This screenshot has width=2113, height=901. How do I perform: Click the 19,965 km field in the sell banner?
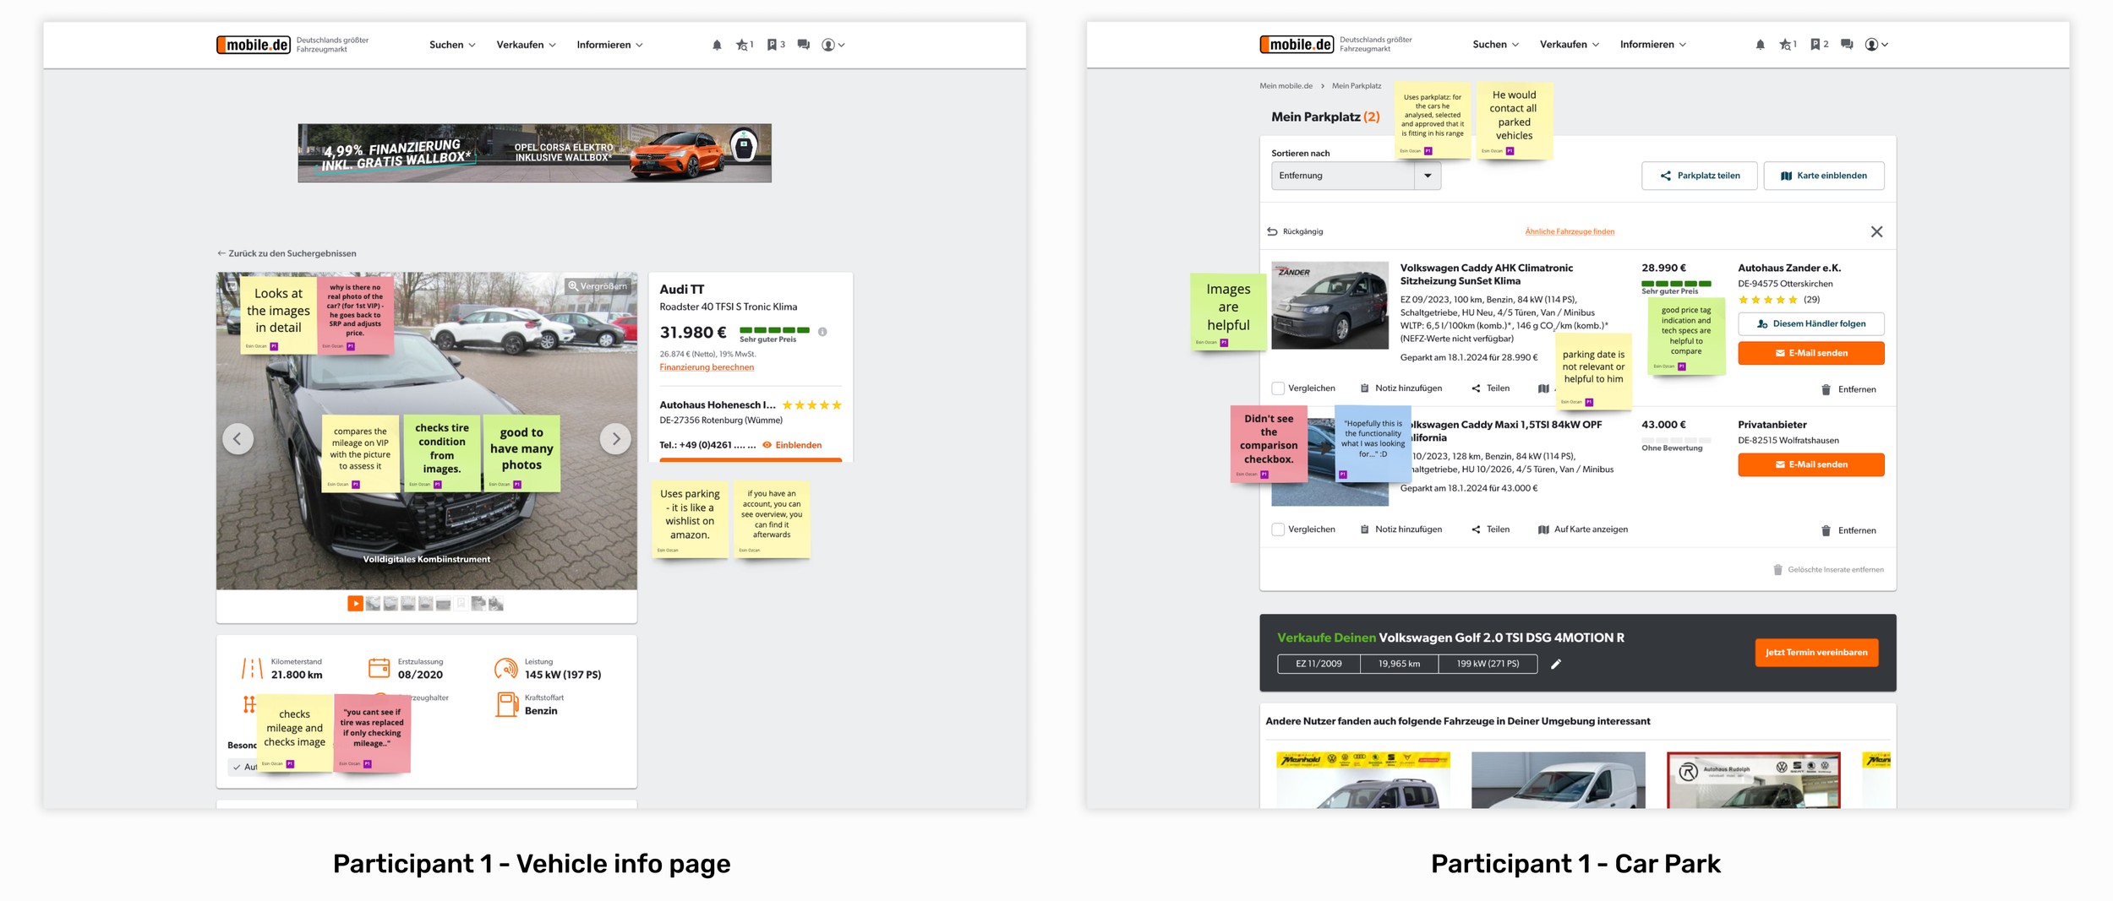(1399, 664)
